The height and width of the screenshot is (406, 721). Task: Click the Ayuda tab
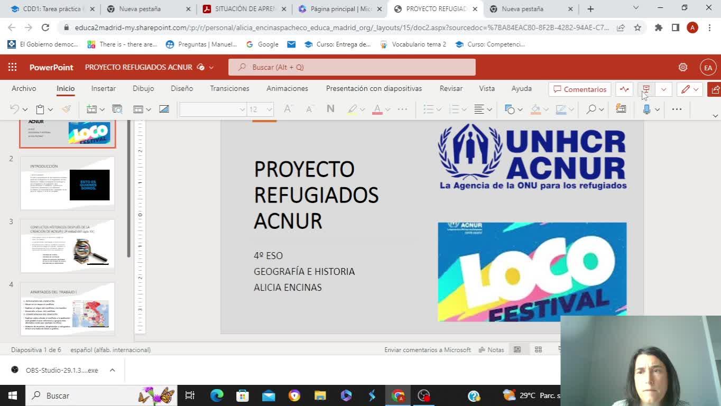pyautogui.click(x=522, y=88)
